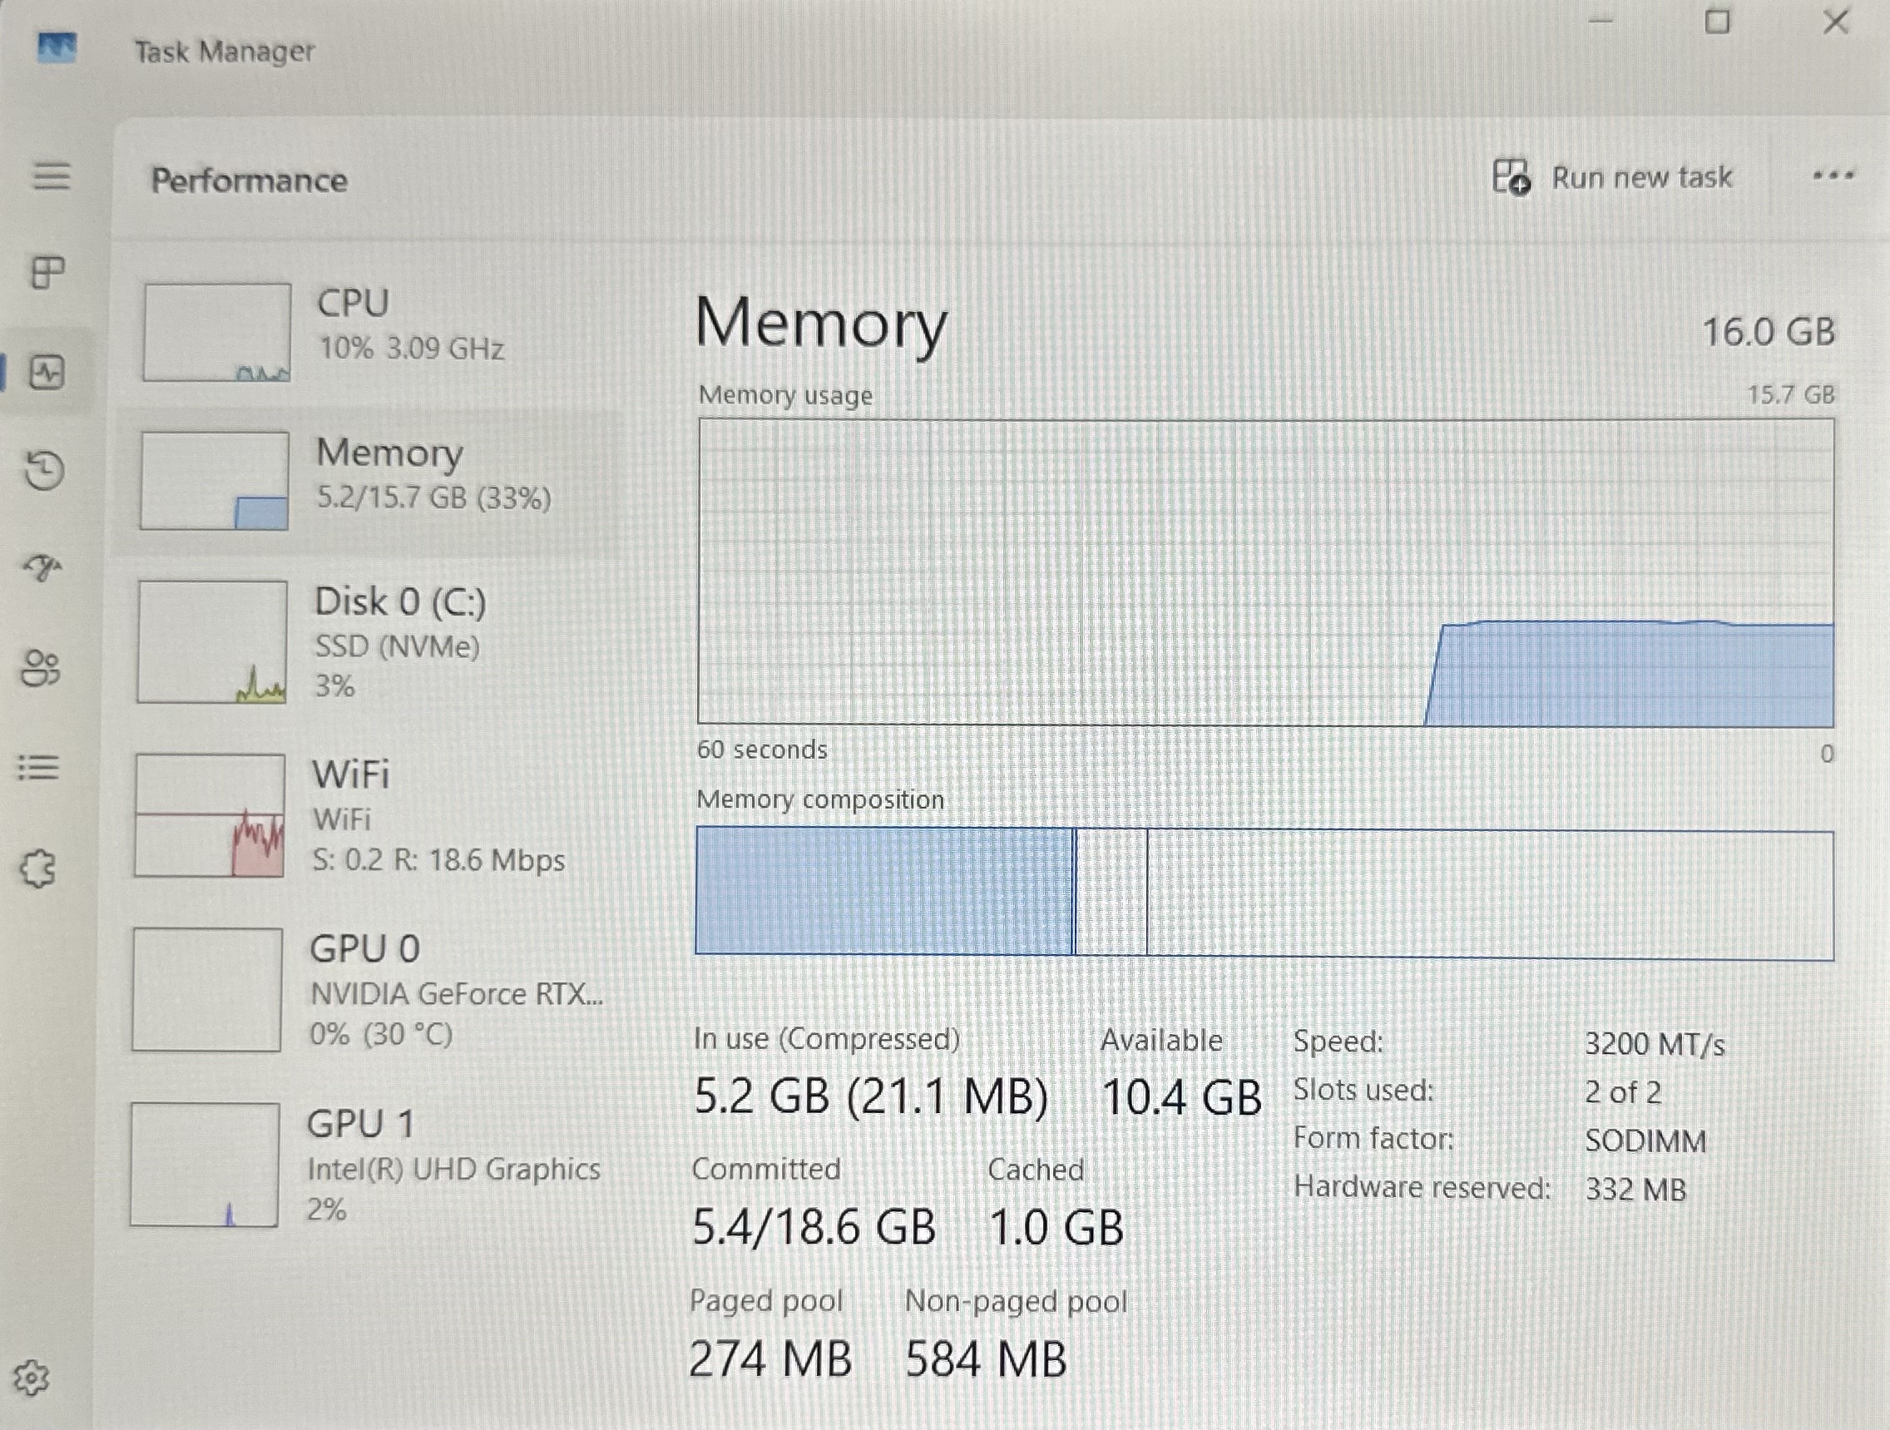The height and width of the screenshot is (1430, 1890).
Task: Open the Services puzzle-piece icon
Action: pos(37,869)
